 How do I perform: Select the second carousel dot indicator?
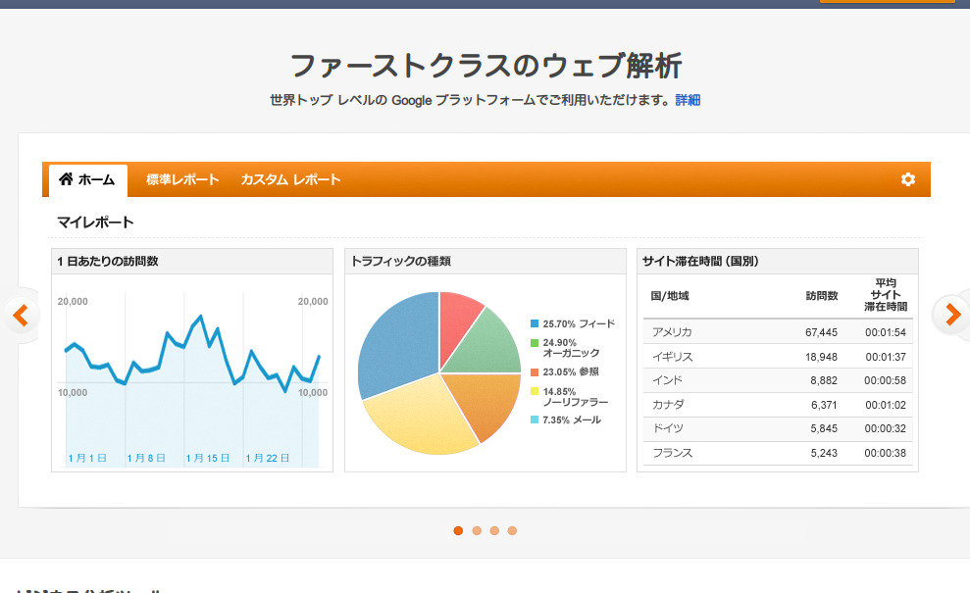click(477, 530)
